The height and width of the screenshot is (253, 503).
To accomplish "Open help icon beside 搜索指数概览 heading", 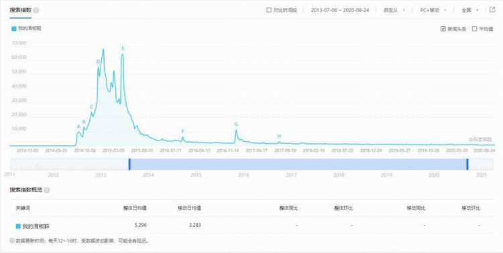I will [47, 190].
